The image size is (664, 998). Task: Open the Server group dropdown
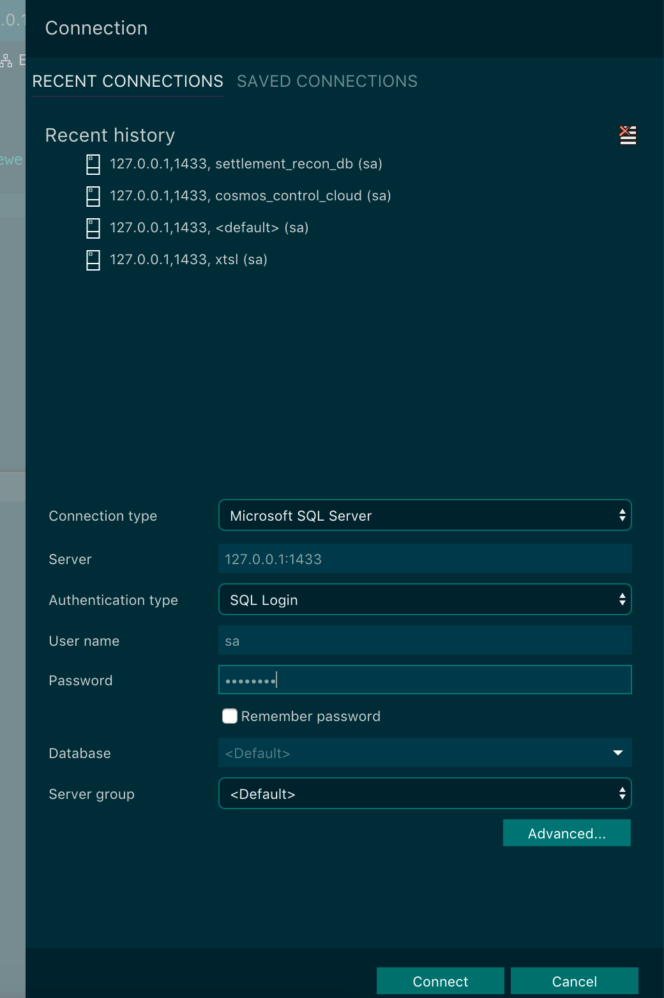[425, 793]
